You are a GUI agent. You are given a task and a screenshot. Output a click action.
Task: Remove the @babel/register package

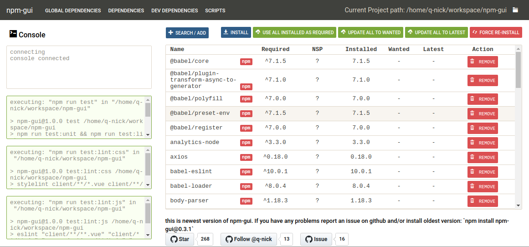click(x=483, y=128)
